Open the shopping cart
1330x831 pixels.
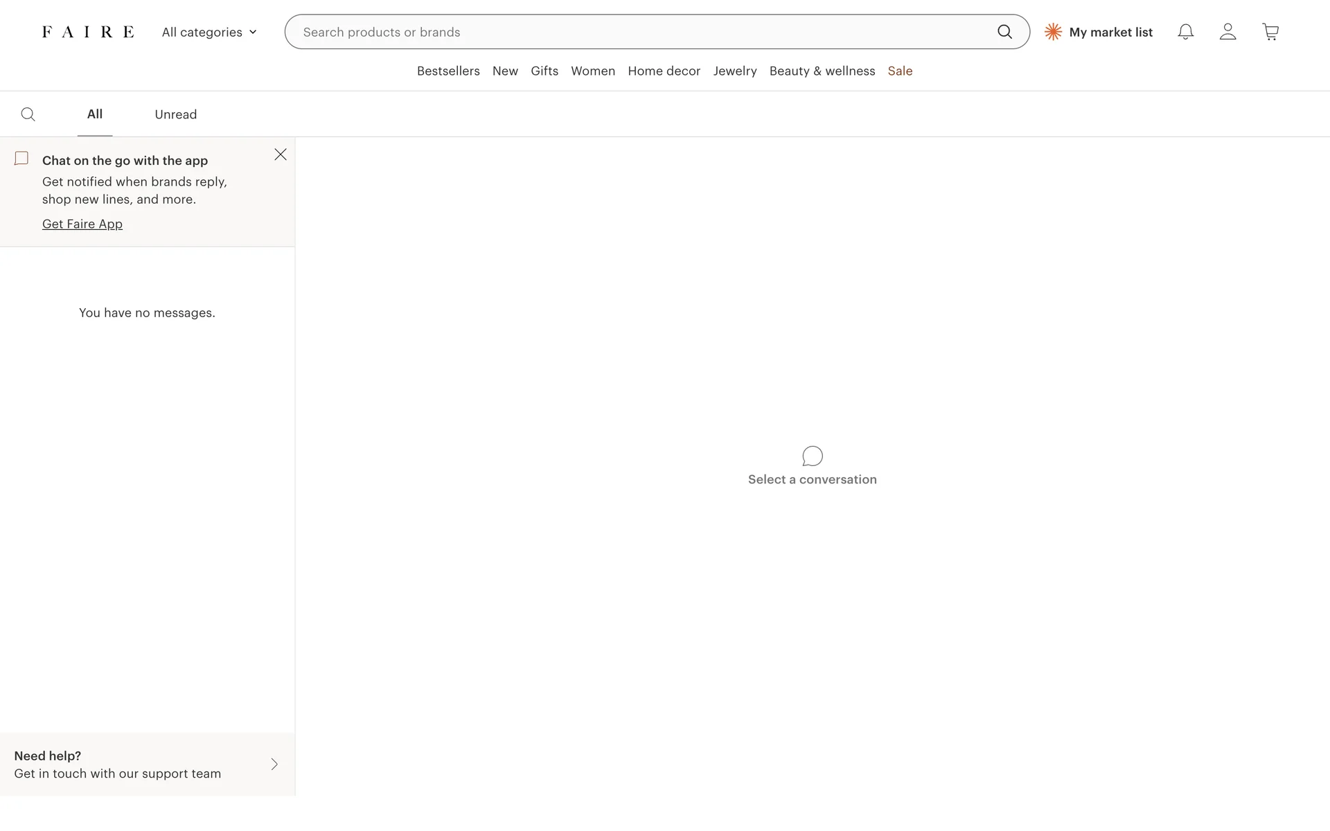click(x=1270, y=32)
